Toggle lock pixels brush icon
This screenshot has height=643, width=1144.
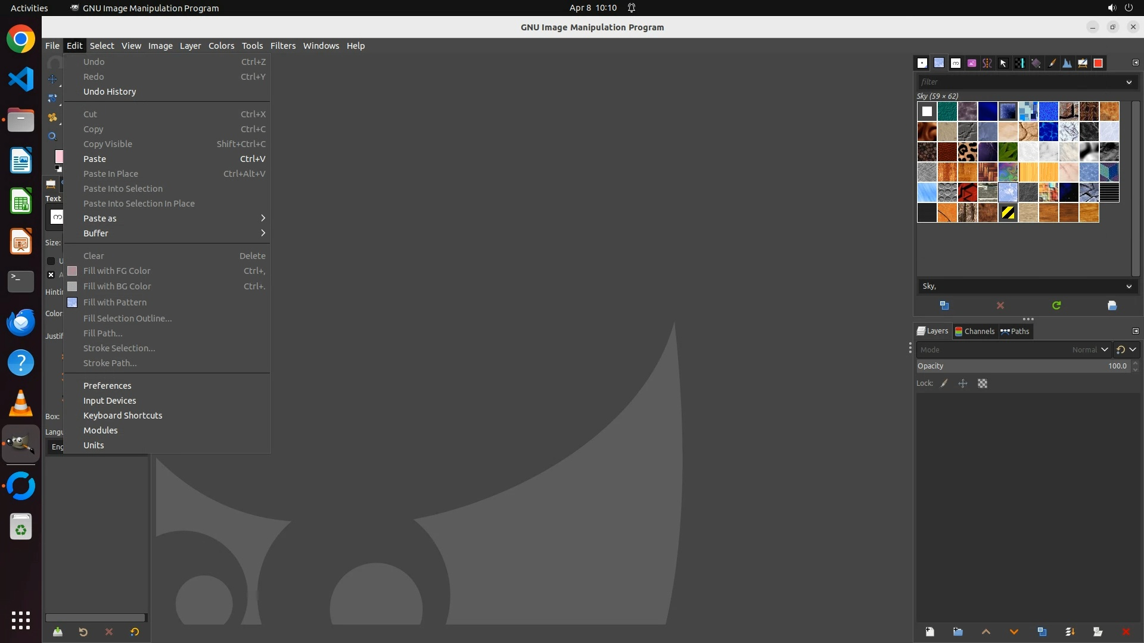click(x=944, y=383)
